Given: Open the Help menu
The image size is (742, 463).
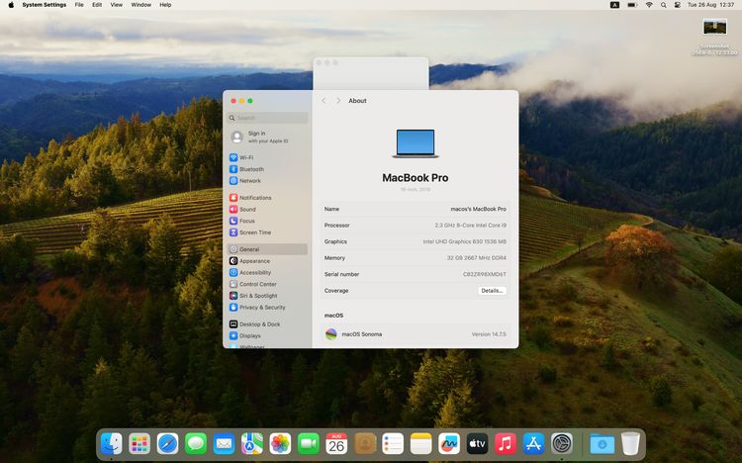Looking at the screenshot, I should (165, 5).
